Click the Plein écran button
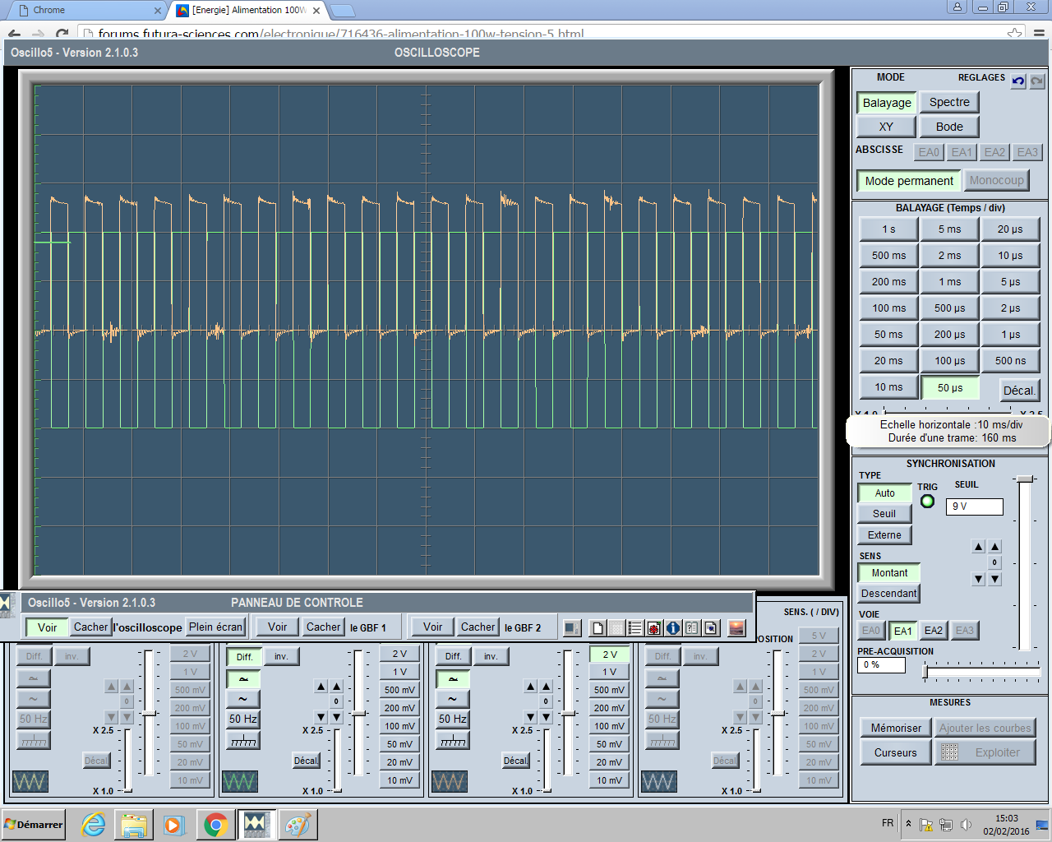This screenshot has width=1052, height=842. (x=215, y=627)
